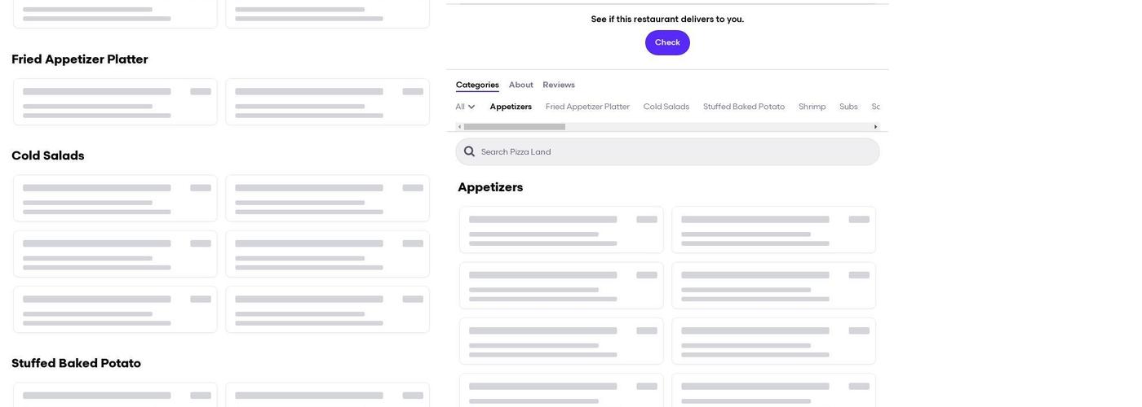This screenshot has width=1142, height=407.
Task: Pick the Shrimp category link
Action: (x=812, y=107)
